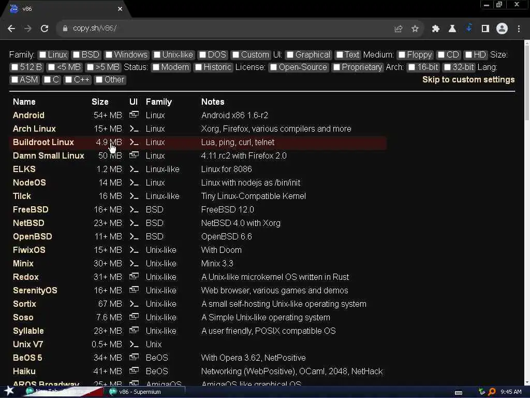Open the network tray icon

pos(482,392)
